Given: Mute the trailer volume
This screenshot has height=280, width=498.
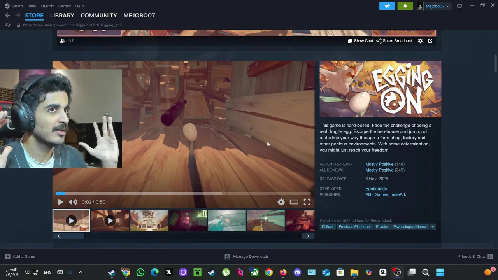Looking at the screenshot, I should (x=73, y=202).
